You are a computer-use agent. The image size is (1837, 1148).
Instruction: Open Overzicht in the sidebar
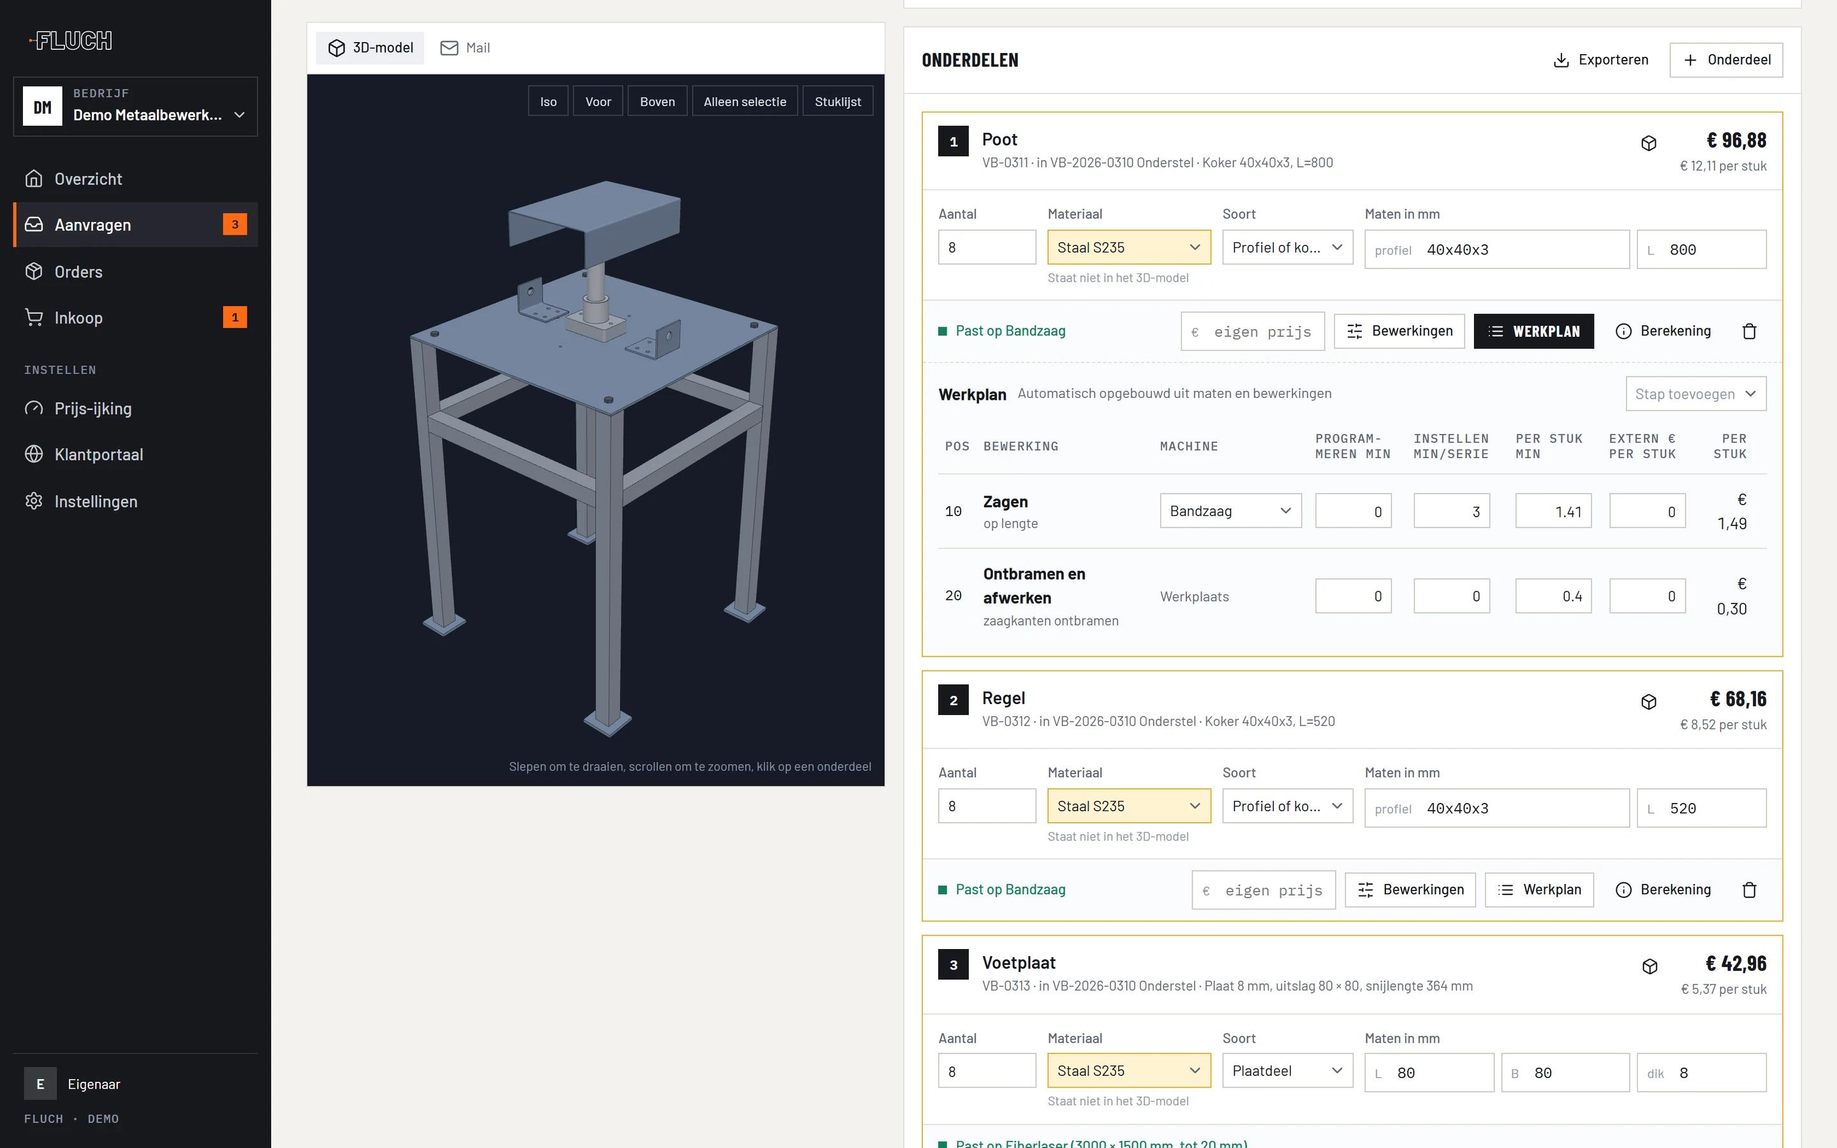click(x=135, y=179)
